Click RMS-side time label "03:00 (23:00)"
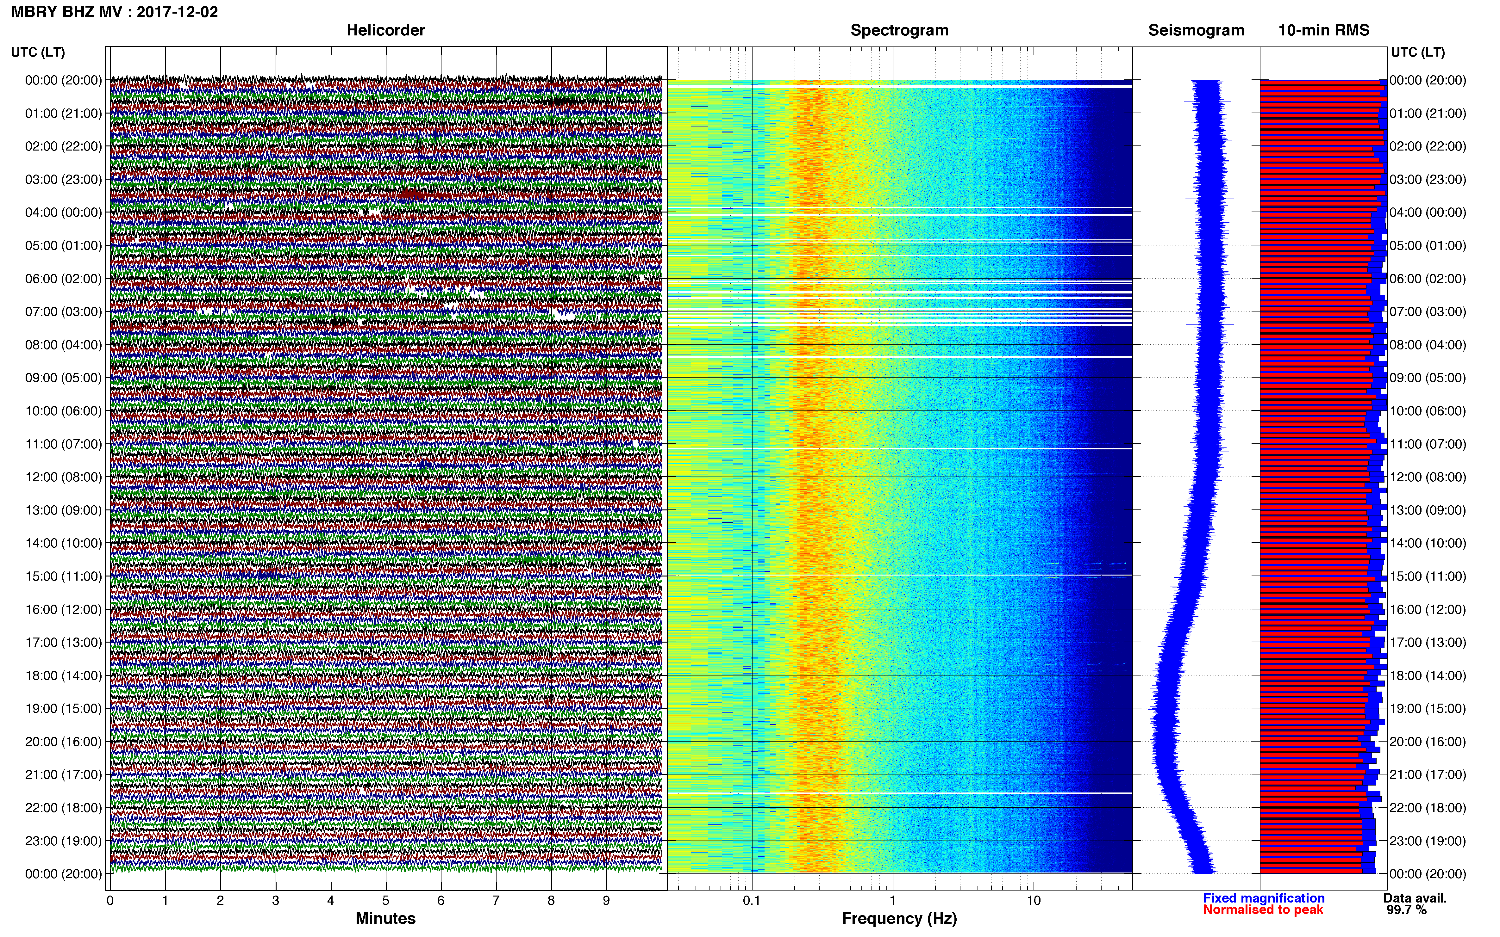This screenshot has height=937, width=1500. tap(1428, 180)
